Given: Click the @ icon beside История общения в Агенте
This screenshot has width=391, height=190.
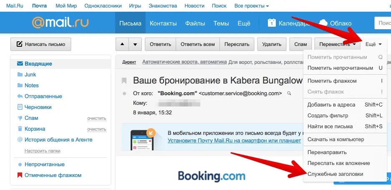Looking at the screenshot, I should (x=20, y=139).
